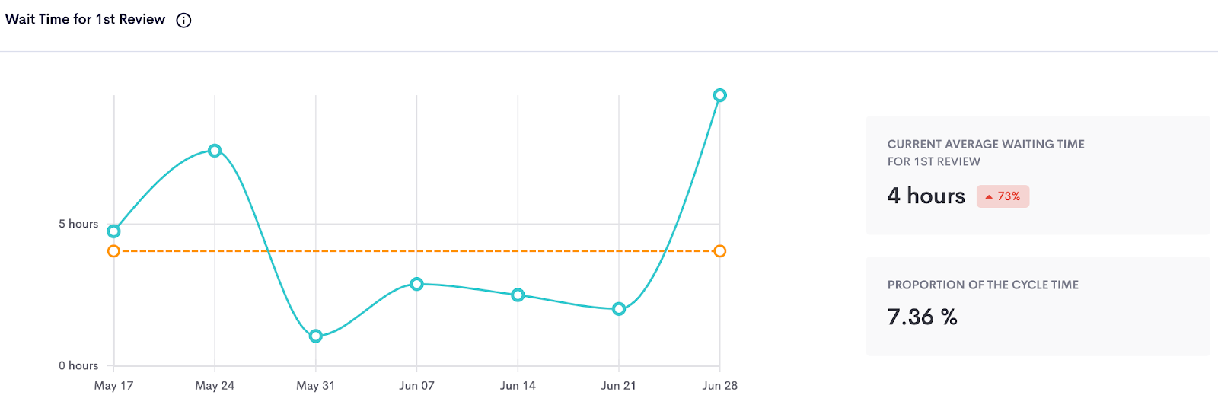Click the info icon beside the chart title
The width and height of the screenshot is (1218, 408).
(x=183, y=21)
